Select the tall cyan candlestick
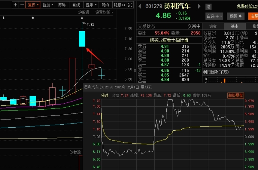Image resolution: width=258 pixels, height=170 pixels. tap(82, 39)
